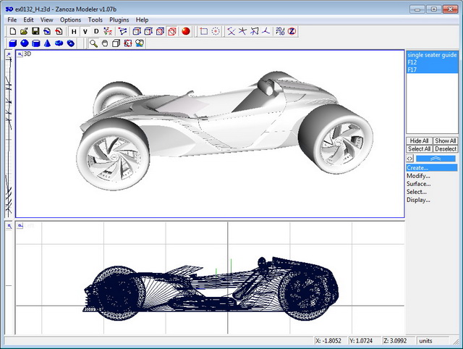Screen dimensions: 463x349
Task: Open the View menu
Action: coord(46,20)
